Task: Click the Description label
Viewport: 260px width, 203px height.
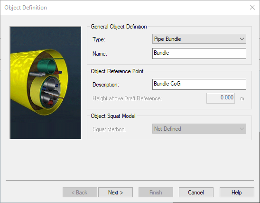Action: pyautogui.click(x=106, y=85)
